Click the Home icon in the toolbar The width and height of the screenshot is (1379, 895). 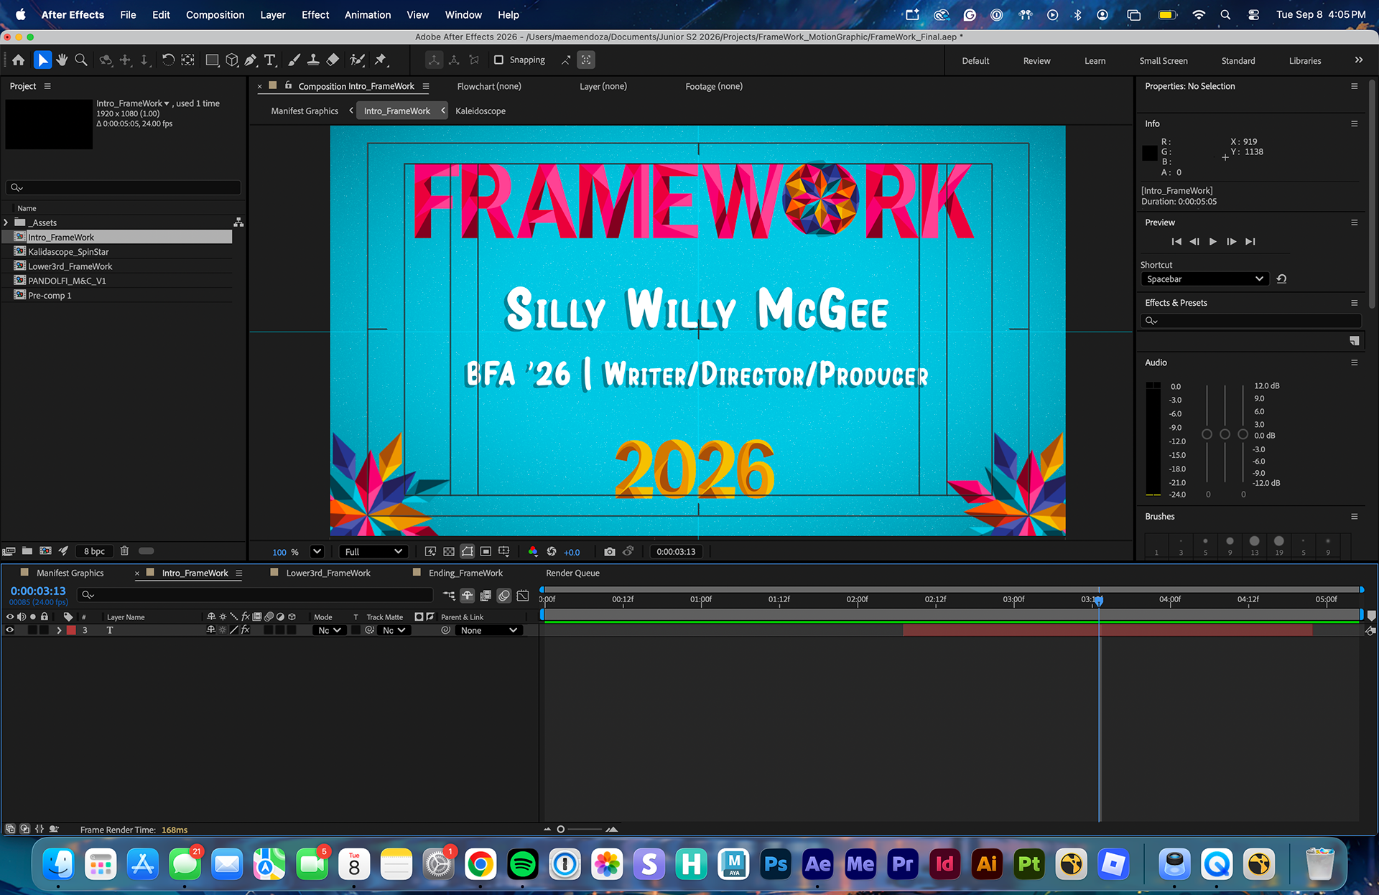[x=19, y=60]
